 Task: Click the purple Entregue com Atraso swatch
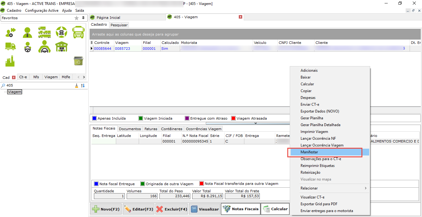(x=187, y=118)
